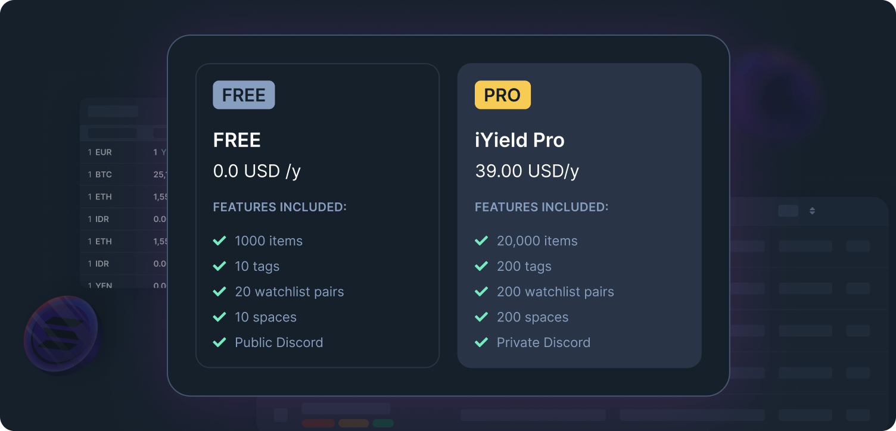Click the iYield Pro plan title
Viewport: 896px width, 431px height.
tap(520, 140)
